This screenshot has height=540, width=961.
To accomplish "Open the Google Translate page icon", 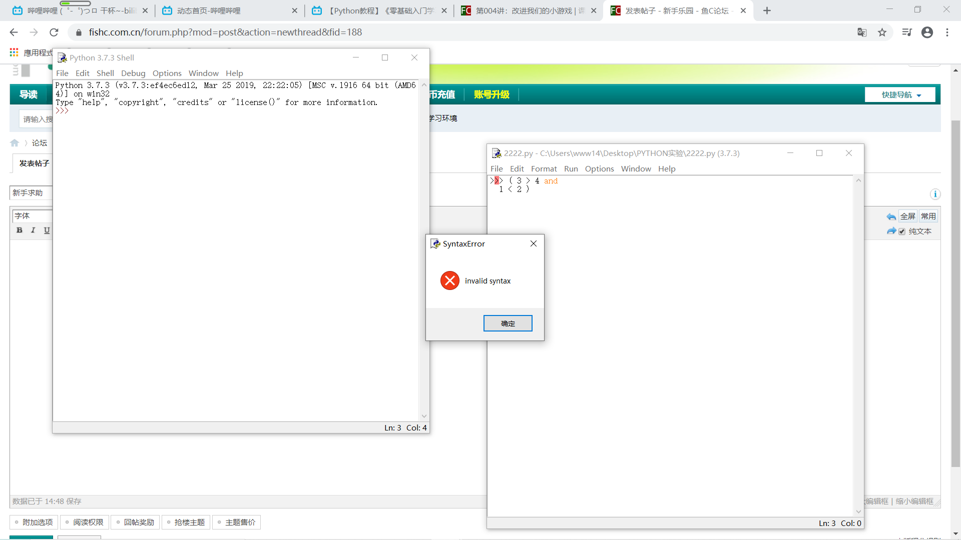I will [x=862, y=32].
